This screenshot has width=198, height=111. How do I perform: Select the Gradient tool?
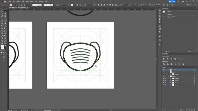coord(5,33)
